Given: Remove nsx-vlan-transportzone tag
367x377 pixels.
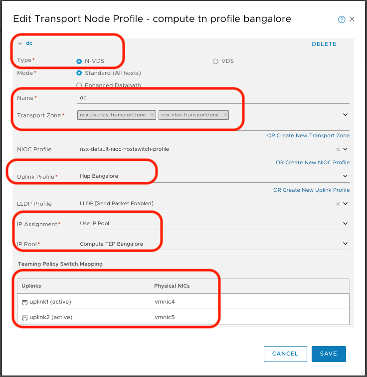Looking at the screenshot, I should click(225, 115).
